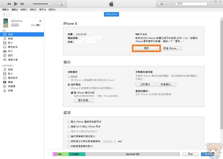Image resolution: width=223 pixels, height=159 pixels.
Task: Toggle 僅同步勾選的歌曲和影片 checkbox
Action: (x=69, y=131)
